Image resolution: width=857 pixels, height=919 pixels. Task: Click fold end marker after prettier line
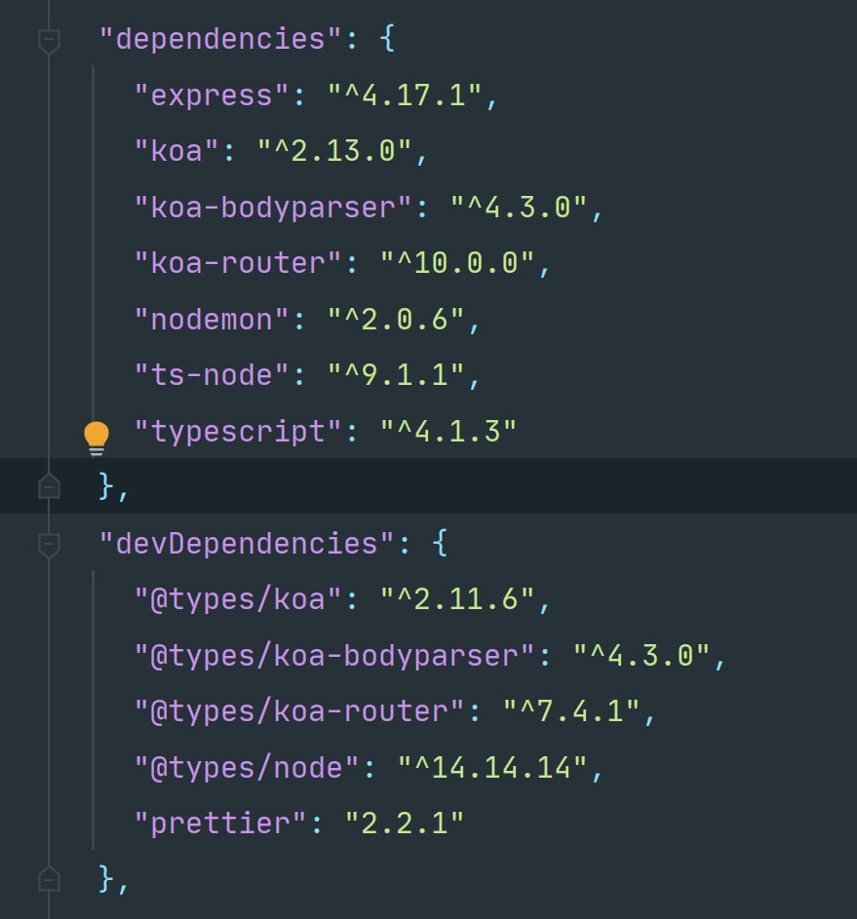point(50,879)
